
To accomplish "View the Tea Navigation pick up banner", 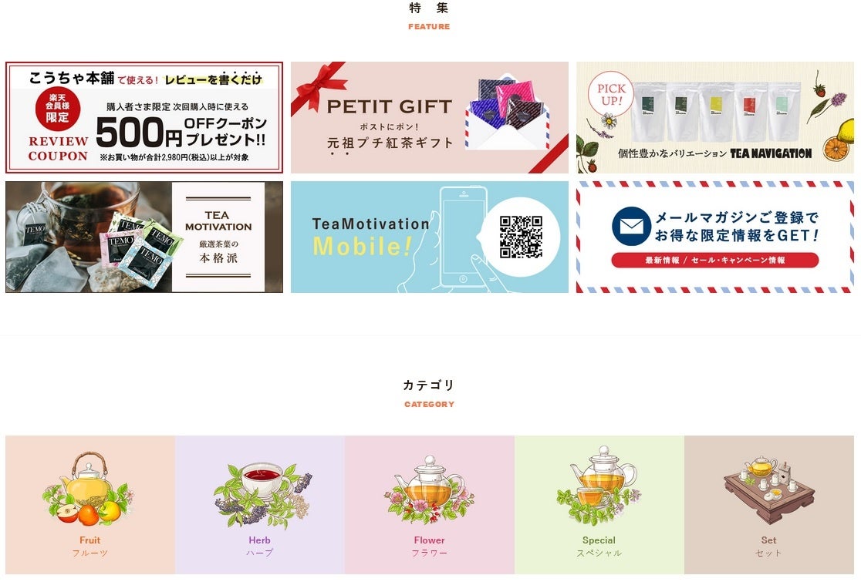I will point(715,117).
